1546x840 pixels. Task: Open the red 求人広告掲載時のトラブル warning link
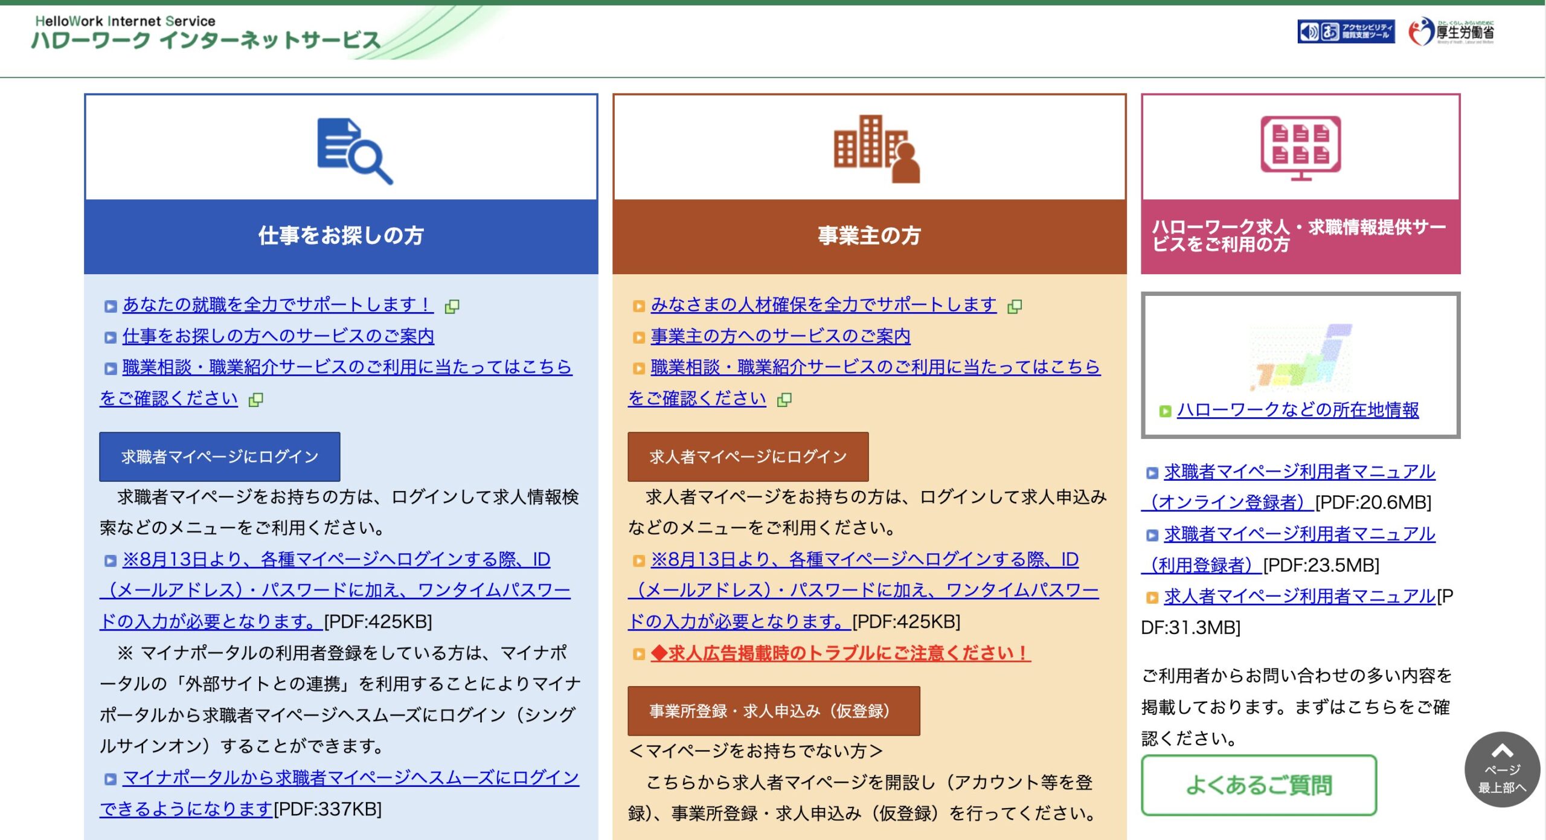840,653
